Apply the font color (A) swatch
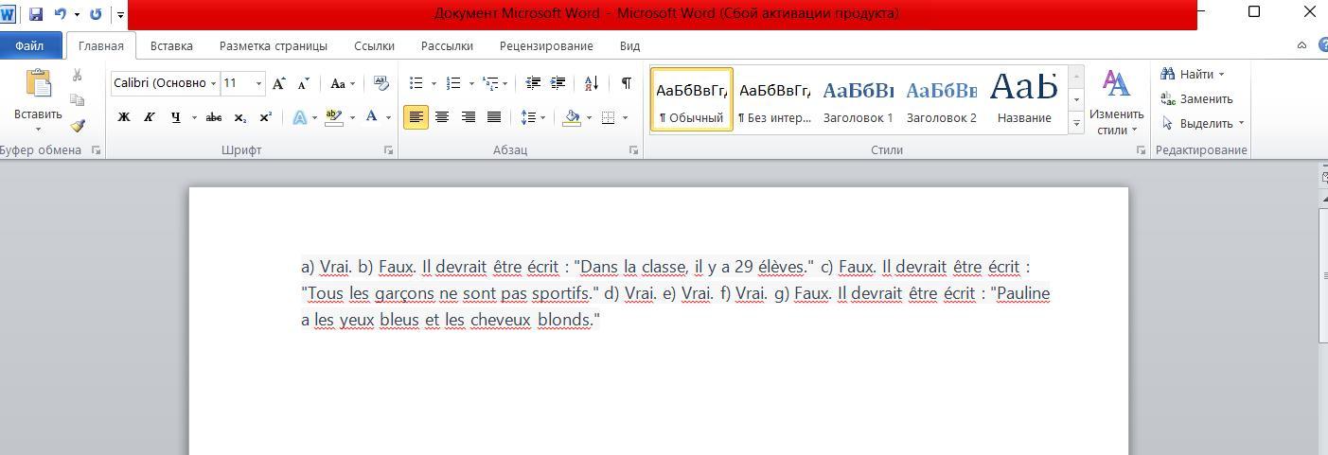Screen dimensions: 1328x455 coord(372,117)
